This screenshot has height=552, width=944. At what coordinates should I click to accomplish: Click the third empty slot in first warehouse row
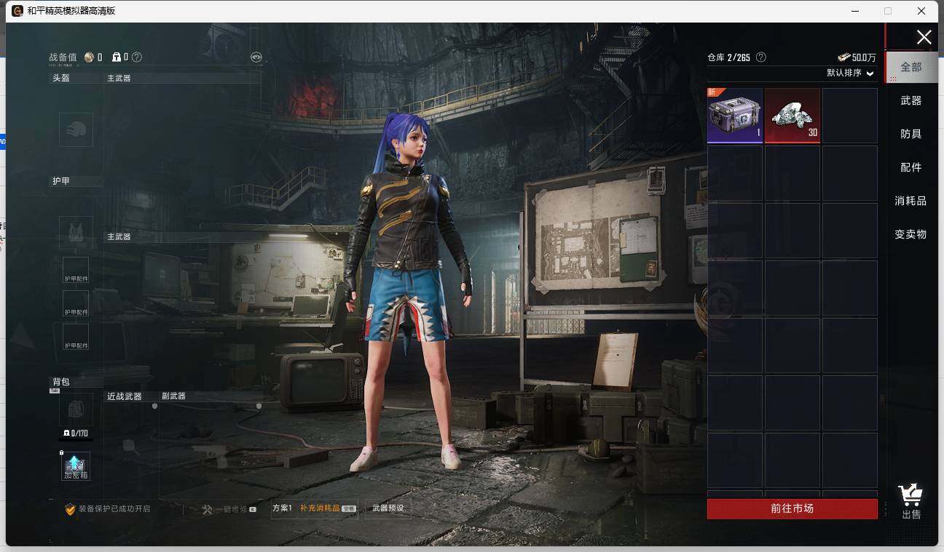[850, 116]
